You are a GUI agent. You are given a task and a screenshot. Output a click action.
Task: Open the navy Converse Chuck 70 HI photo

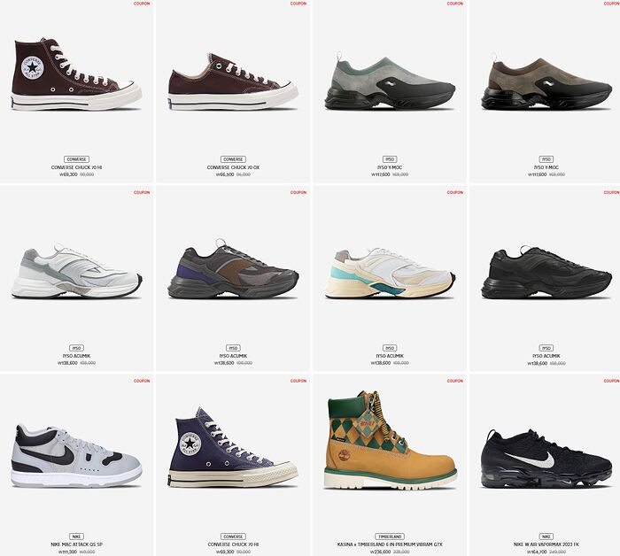coord(233,447)
